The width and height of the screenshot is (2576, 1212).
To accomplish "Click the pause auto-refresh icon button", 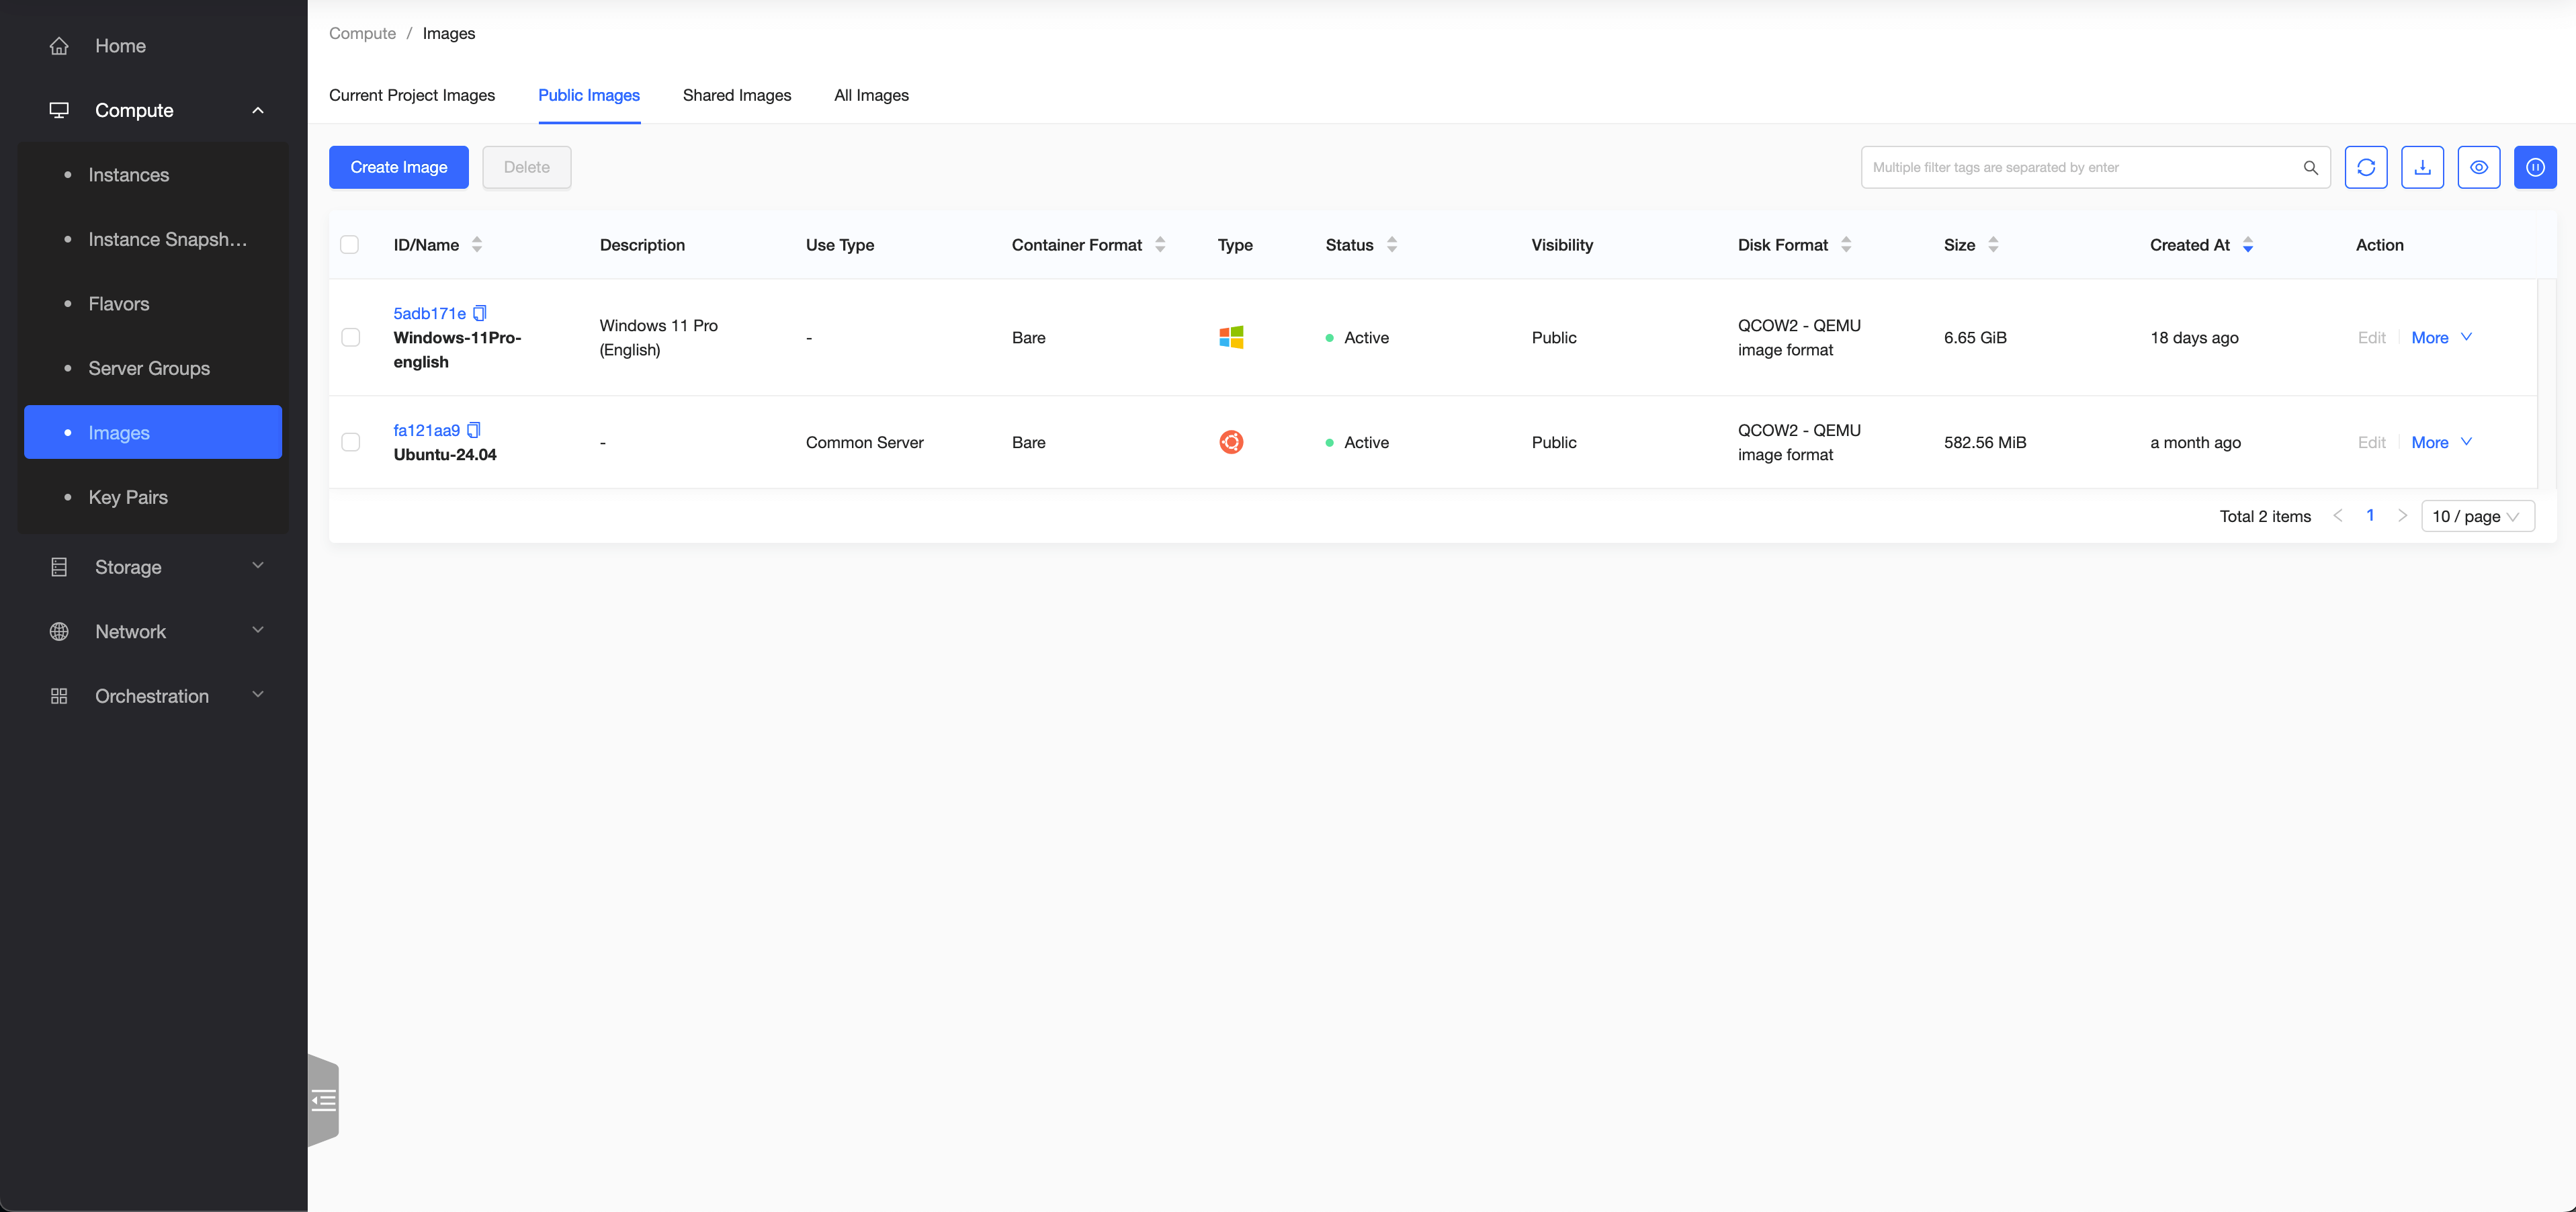I will 2535,167.
